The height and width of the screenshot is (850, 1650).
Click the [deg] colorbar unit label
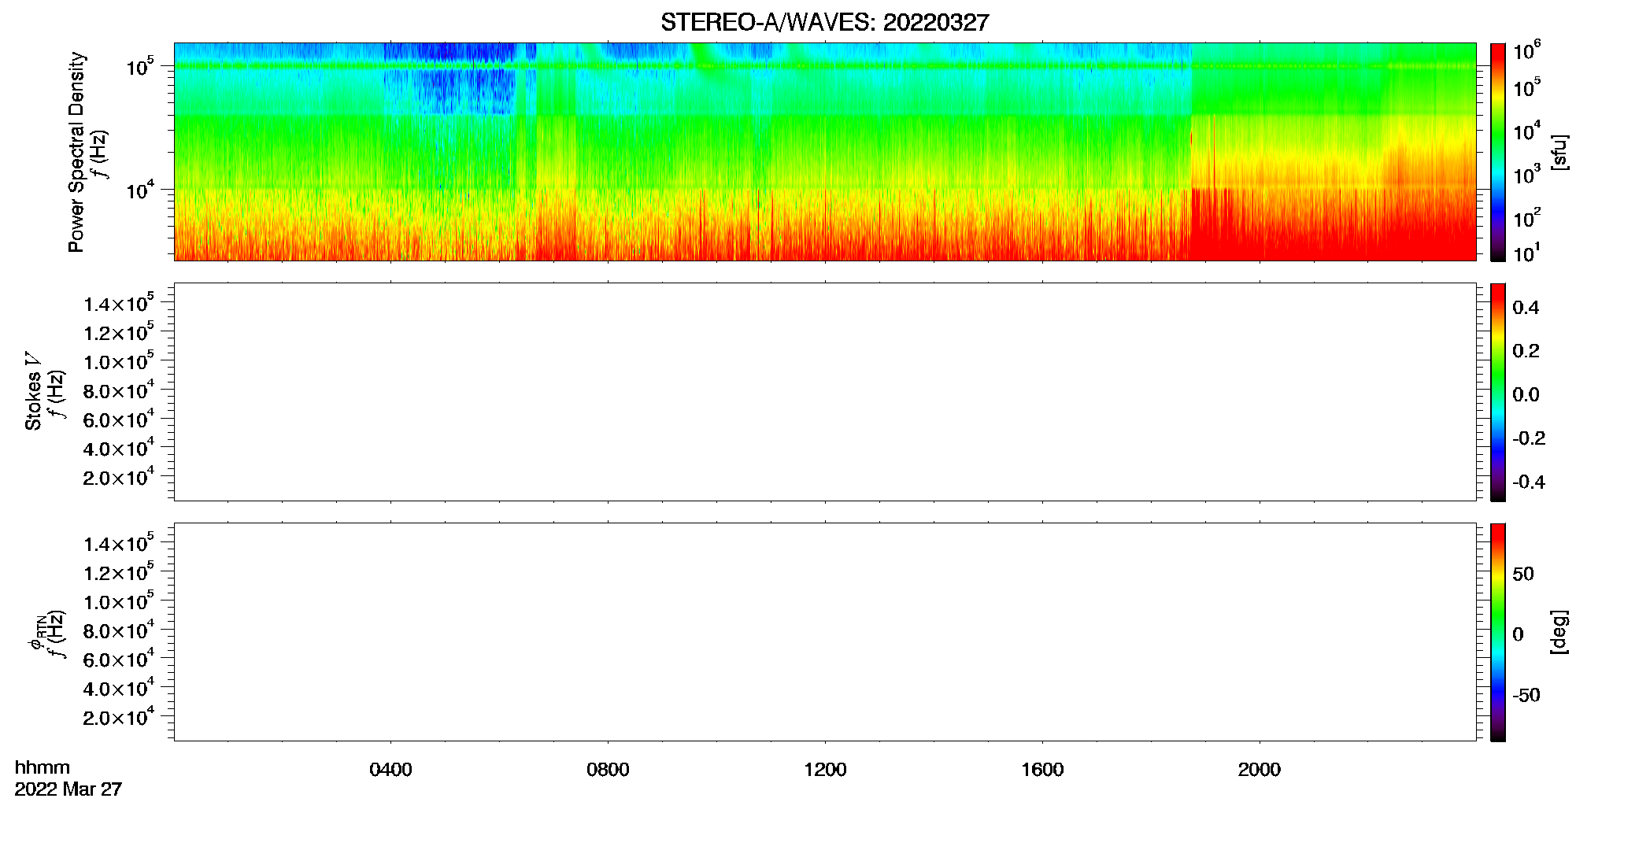1559,632
